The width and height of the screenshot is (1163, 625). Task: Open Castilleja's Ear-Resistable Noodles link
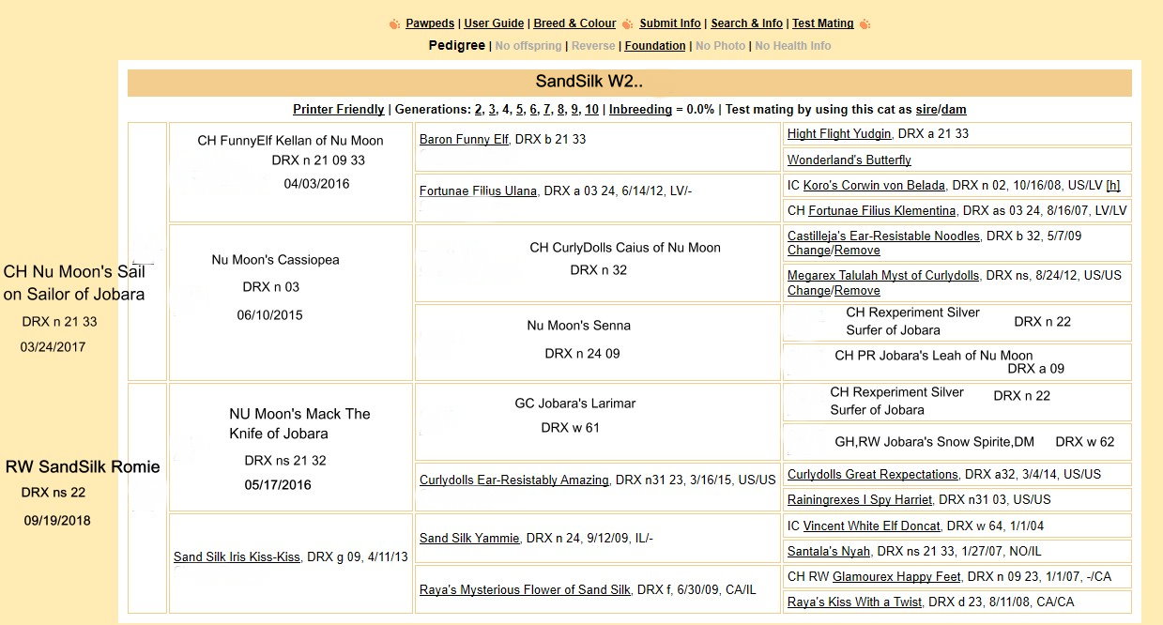click(883, 236)
